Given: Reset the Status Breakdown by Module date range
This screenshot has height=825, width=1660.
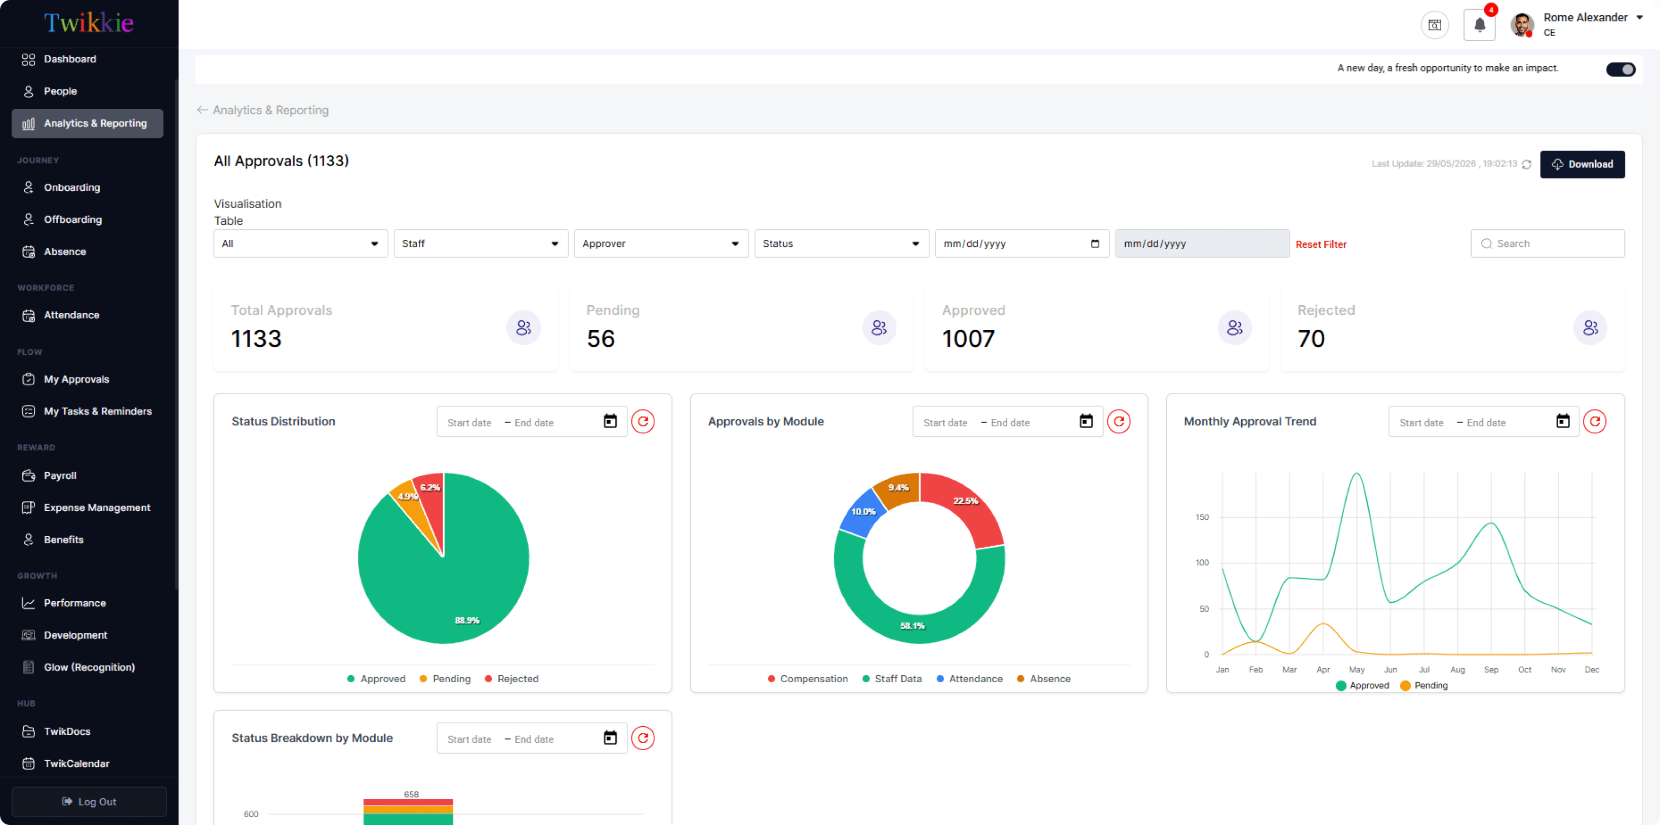Looking at the screenshot, I should pyautogui.click(x=643, y=738).
